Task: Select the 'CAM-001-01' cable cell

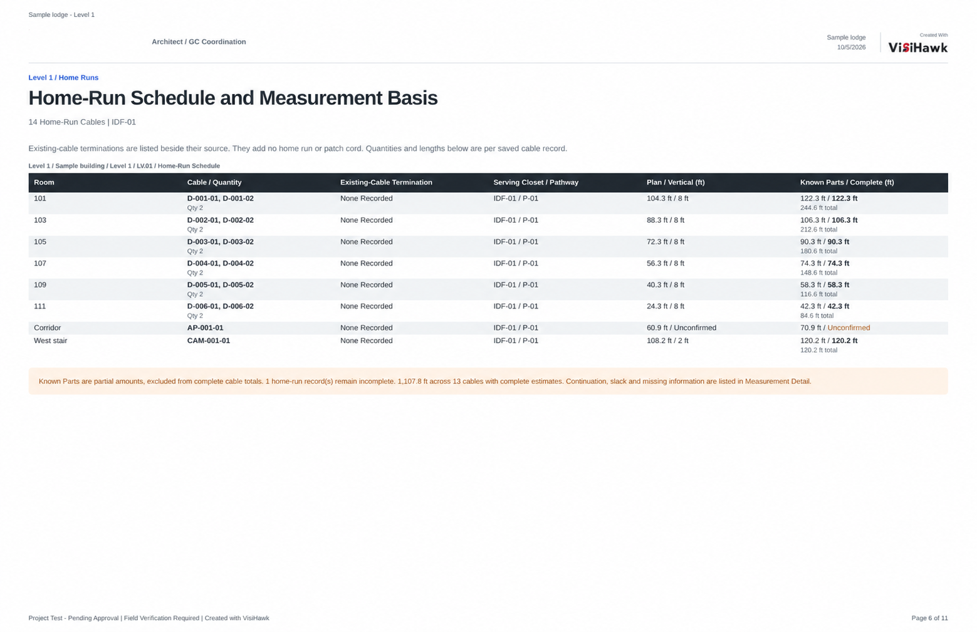Action: (209, 341)
